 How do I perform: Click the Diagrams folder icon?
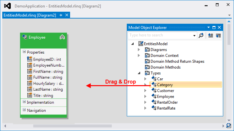(x=147, y=49)
